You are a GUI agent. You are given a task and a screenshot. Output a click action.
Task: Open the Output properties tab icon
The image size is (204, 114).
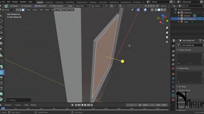pyautogui.click(x=173, y=56)
